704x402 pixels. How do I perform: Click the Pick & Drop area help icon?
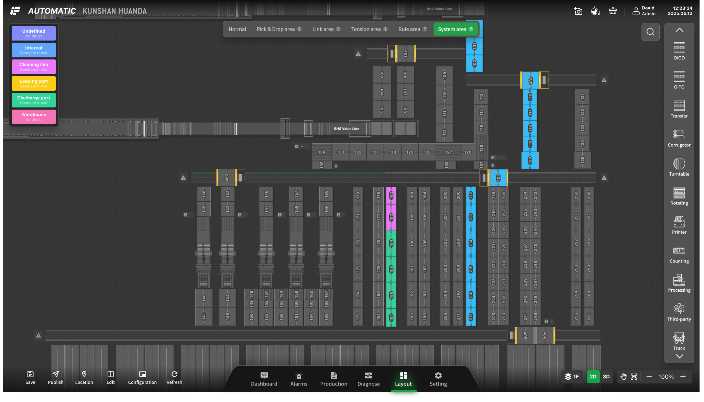click(299, 29)
